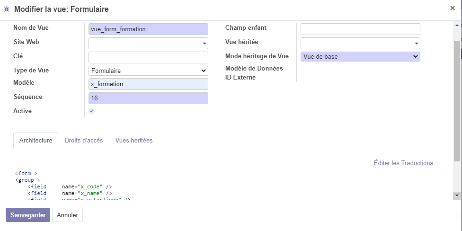Click the Champ enfant input field

(x=360, y=29)
